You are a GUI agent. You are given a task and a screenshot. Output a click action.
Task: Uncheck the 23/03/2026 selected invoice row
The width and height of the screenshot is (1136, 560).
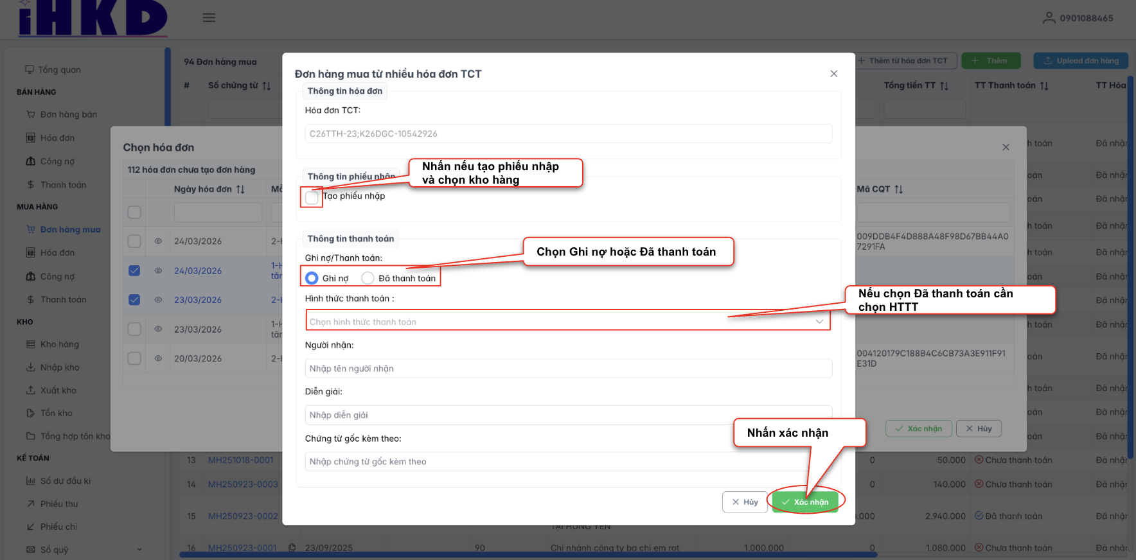(134, 300)
